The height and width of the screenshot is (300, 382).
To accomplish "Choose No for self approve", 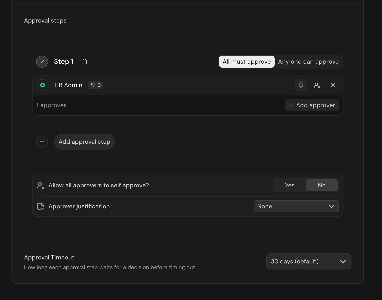I will [x=322, y=185].
